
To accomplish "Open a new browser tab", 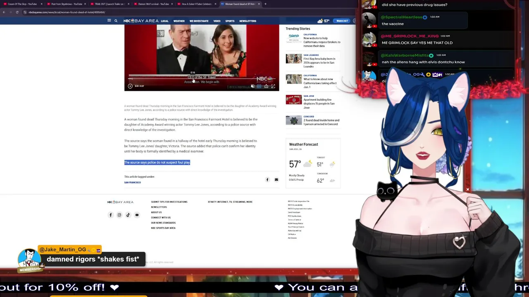I will pyautogui.click(x=265, y=4).
